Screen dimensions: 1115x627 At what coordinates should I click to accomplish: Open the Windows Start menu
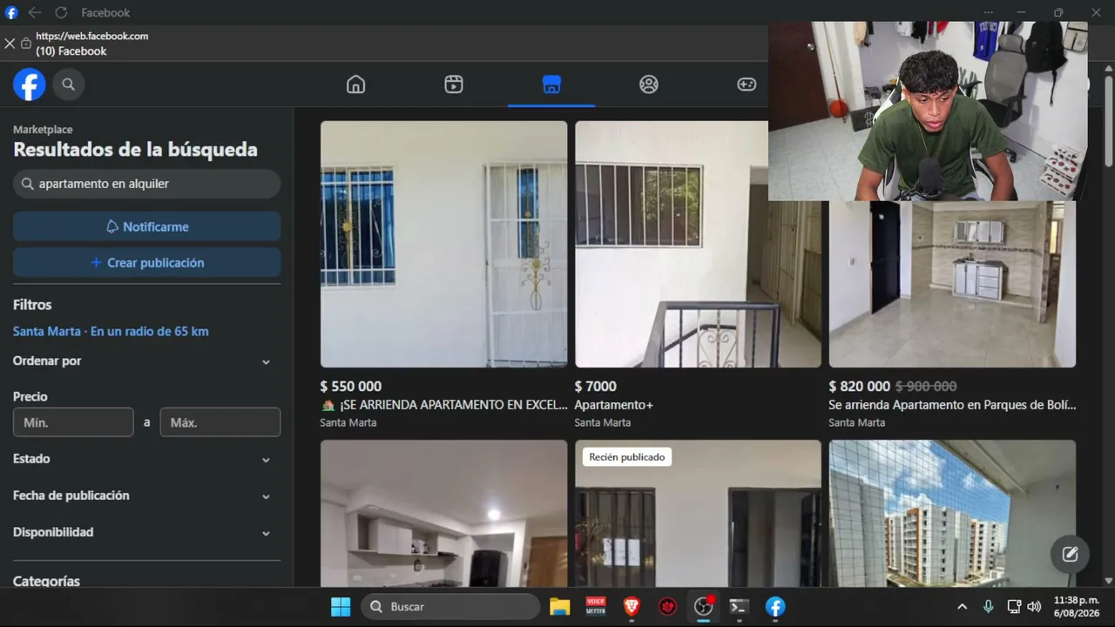tap(341, 607)
